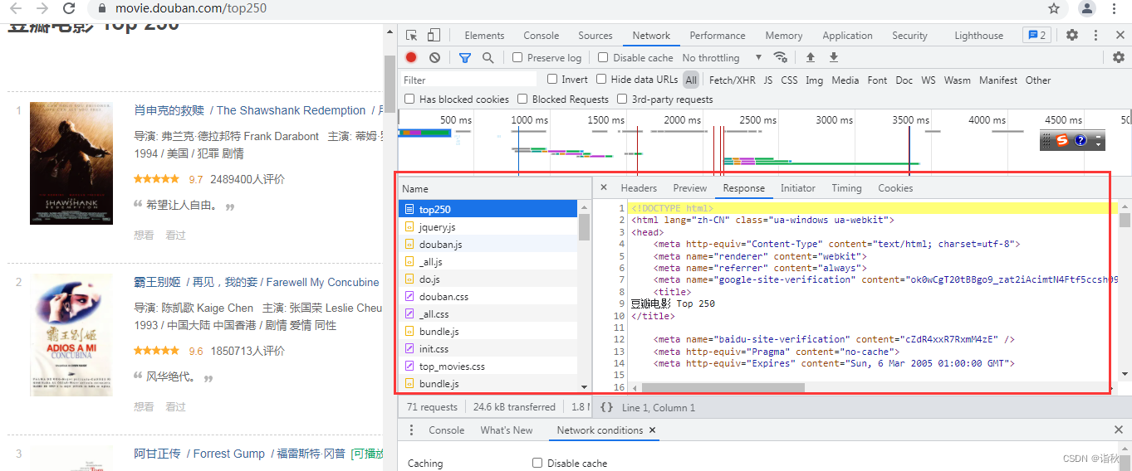Select the inspect element picker icon
The width and height of the screenshot is (1132, 471).
412,36
